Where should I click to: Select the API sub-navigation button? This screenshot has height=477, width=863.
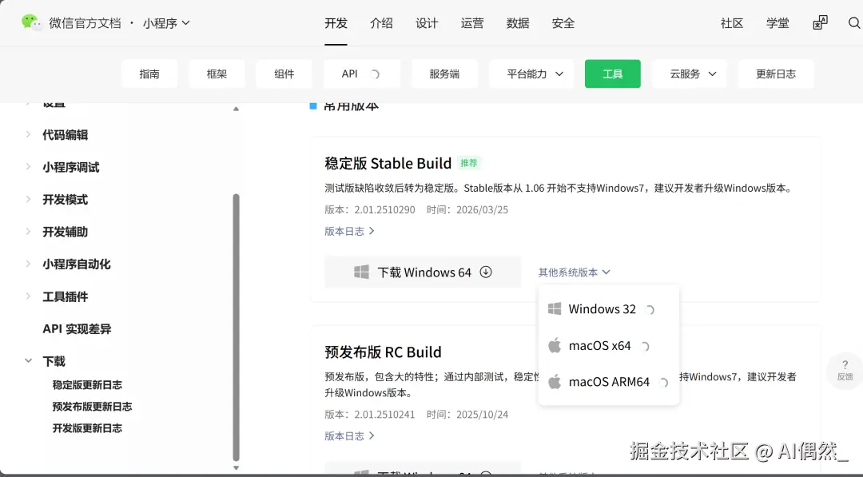coord(362,74)
